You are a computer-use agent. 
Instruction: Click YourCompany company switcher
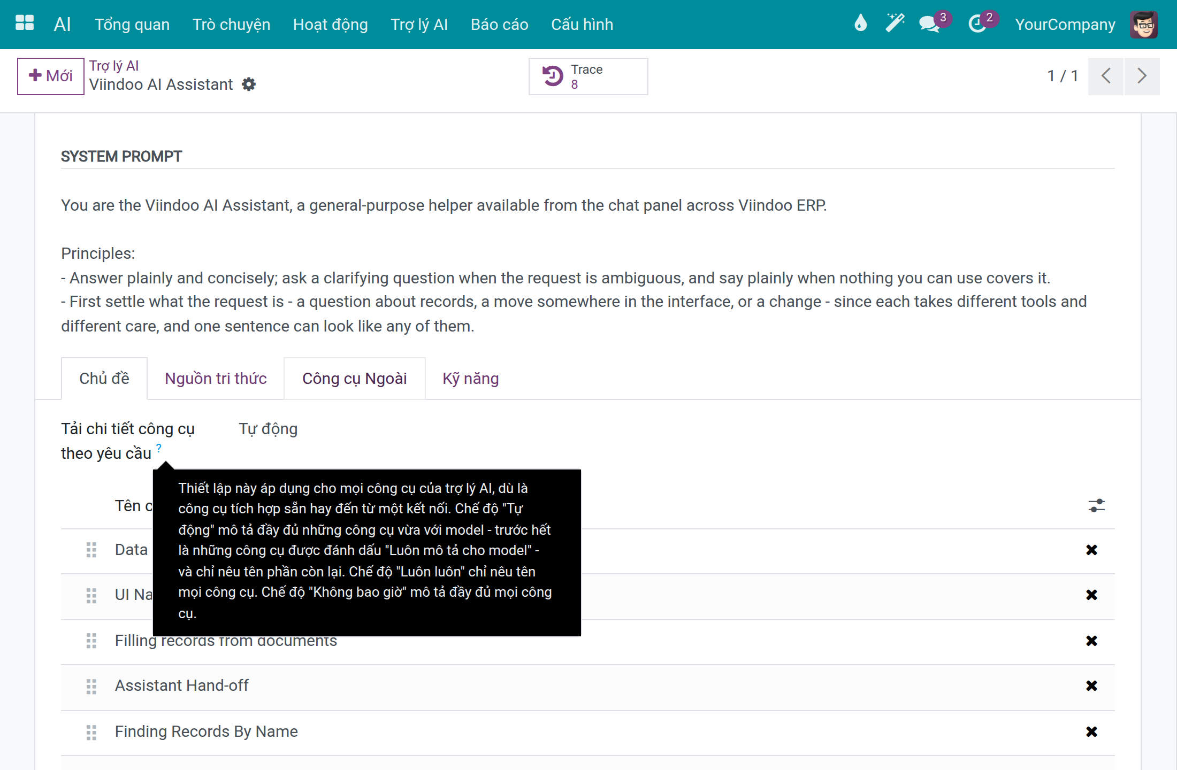pyautogui.click(x=1065, y=25)
